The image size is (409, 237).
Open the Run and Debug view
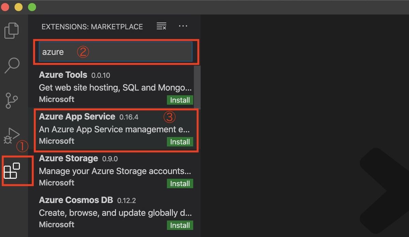12,136
